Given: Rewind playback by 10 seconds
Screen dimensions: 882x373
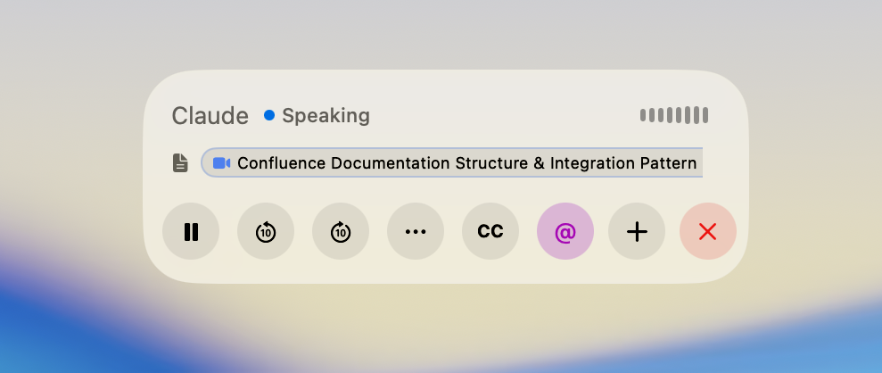Looking at the screenshot, I should coord(266,232).
